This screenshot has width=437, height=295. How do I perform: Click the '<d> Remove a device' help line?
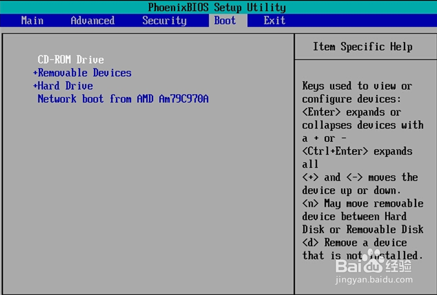point(354,243)
